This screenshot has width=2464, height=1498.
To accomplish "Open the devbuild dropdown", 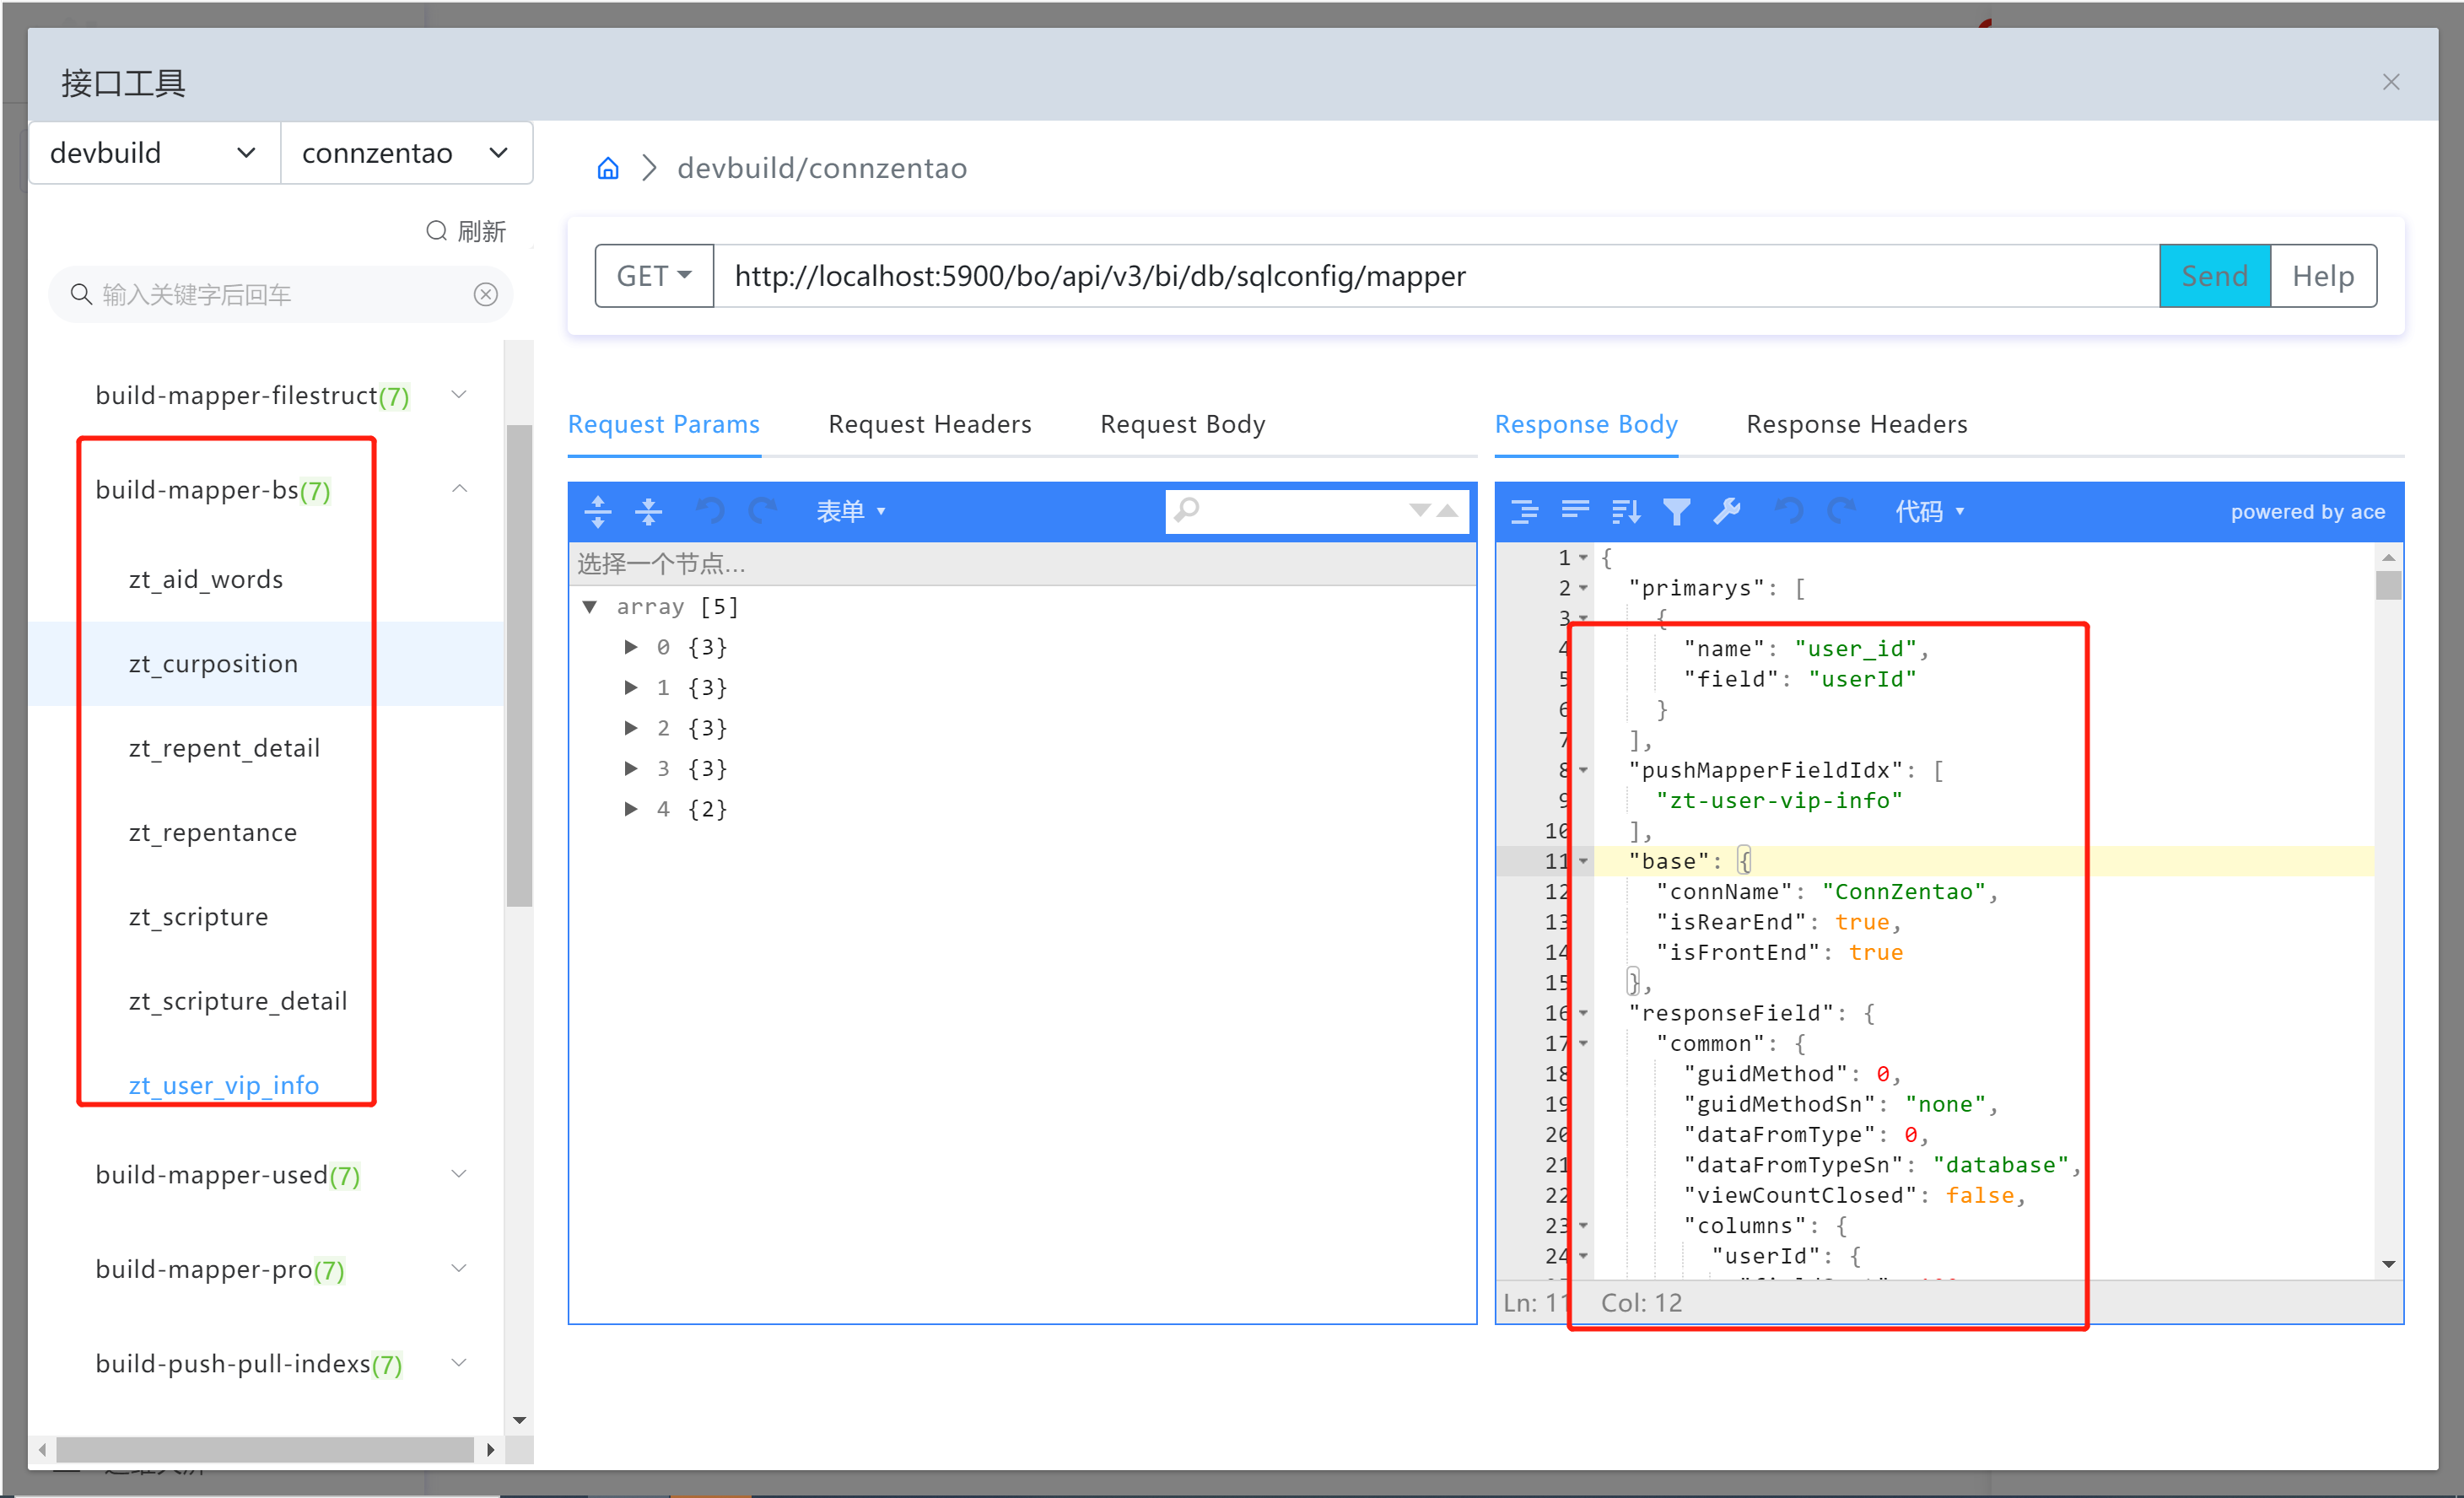I will (155, 153).
